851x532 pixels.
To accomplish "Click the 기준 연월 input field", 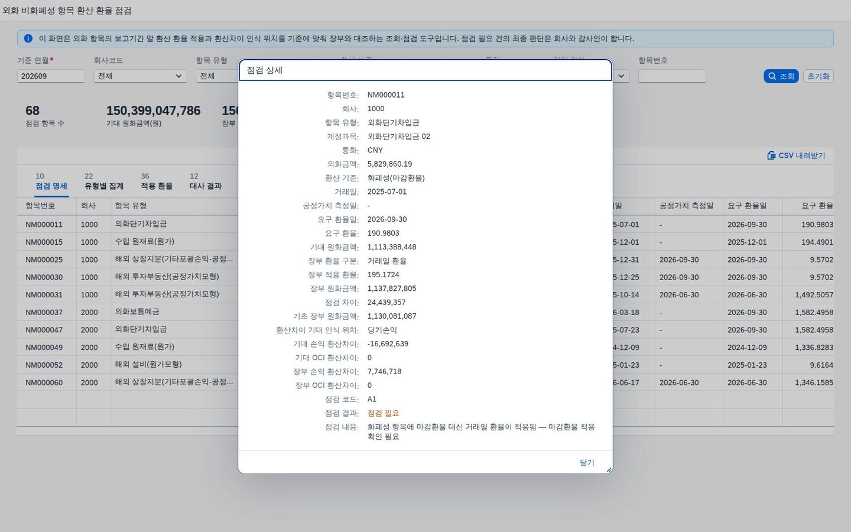I will pos(51,76).
